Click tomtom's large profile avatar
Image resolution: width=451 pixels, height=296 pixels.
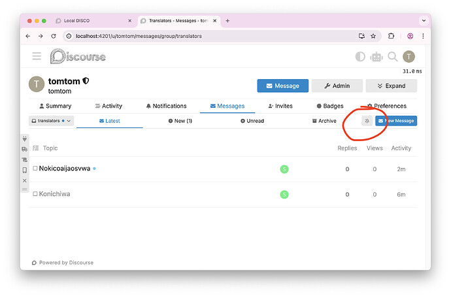tap(37, 84)
